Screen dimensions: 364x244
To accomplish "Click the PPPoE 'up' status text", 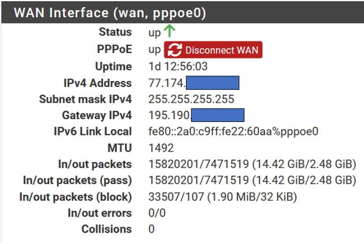I will coord(154,50).
